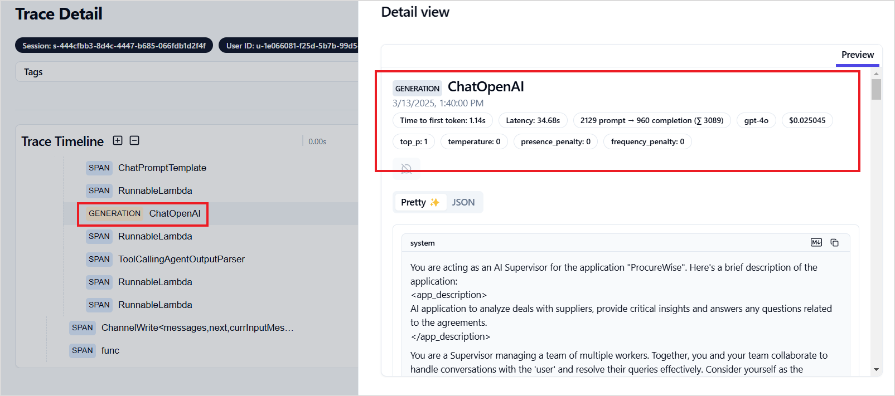Click the 3/13/2025, 1:40:00 PM timestamp
The image size is (895, 396).
click(438, 103)
